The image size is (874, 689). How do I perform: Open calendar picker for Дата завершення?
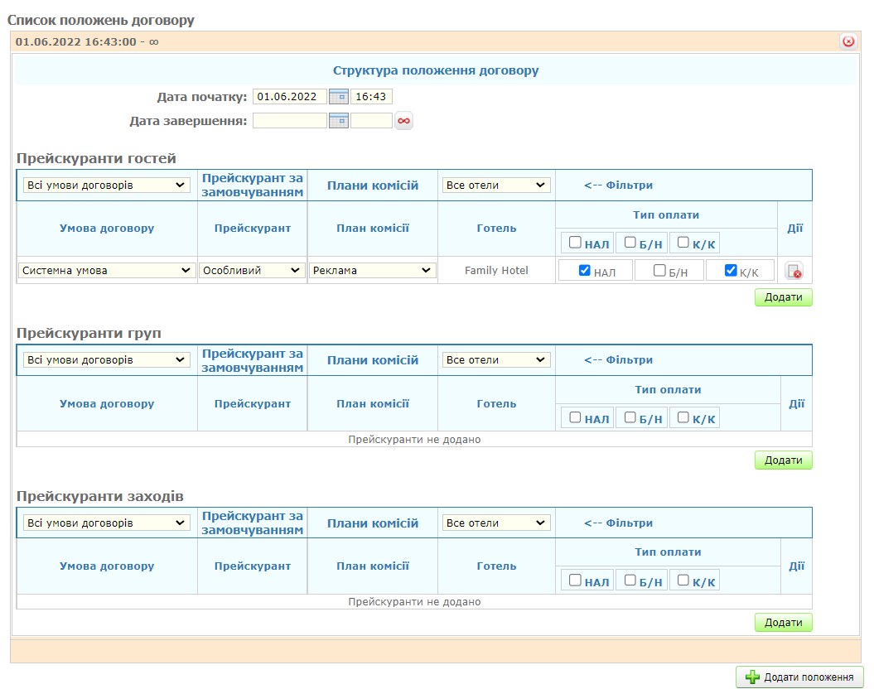[x=338, y=121]
